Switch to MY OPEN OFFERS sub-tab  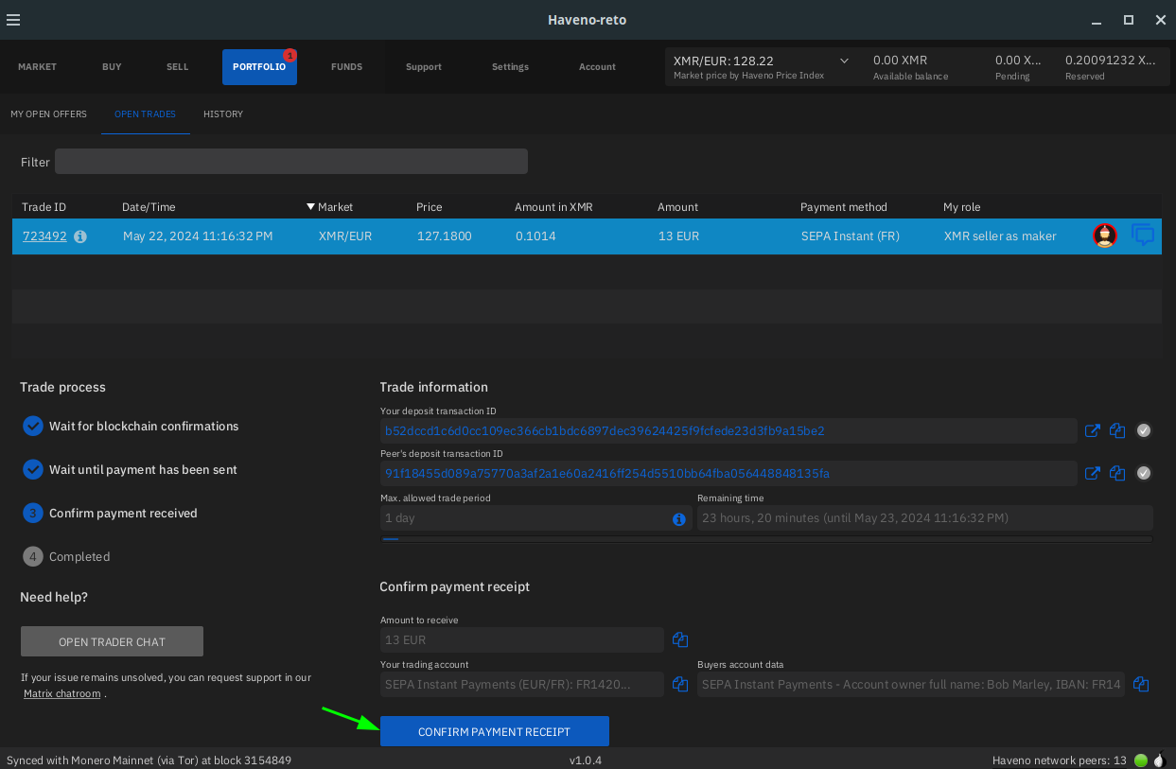pyautogui.click(x=48, y=114)
